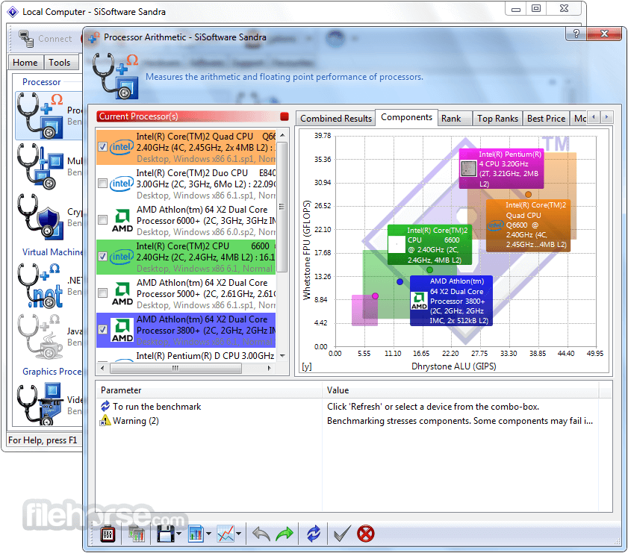The width and height of the screenshot is (628, 553).
Task: Click the grey back arrow icon
Action: click(261, 534)
